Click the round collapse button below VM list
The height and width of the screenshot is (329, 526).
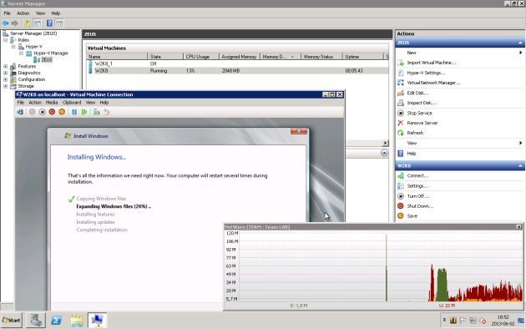(384, 154)
